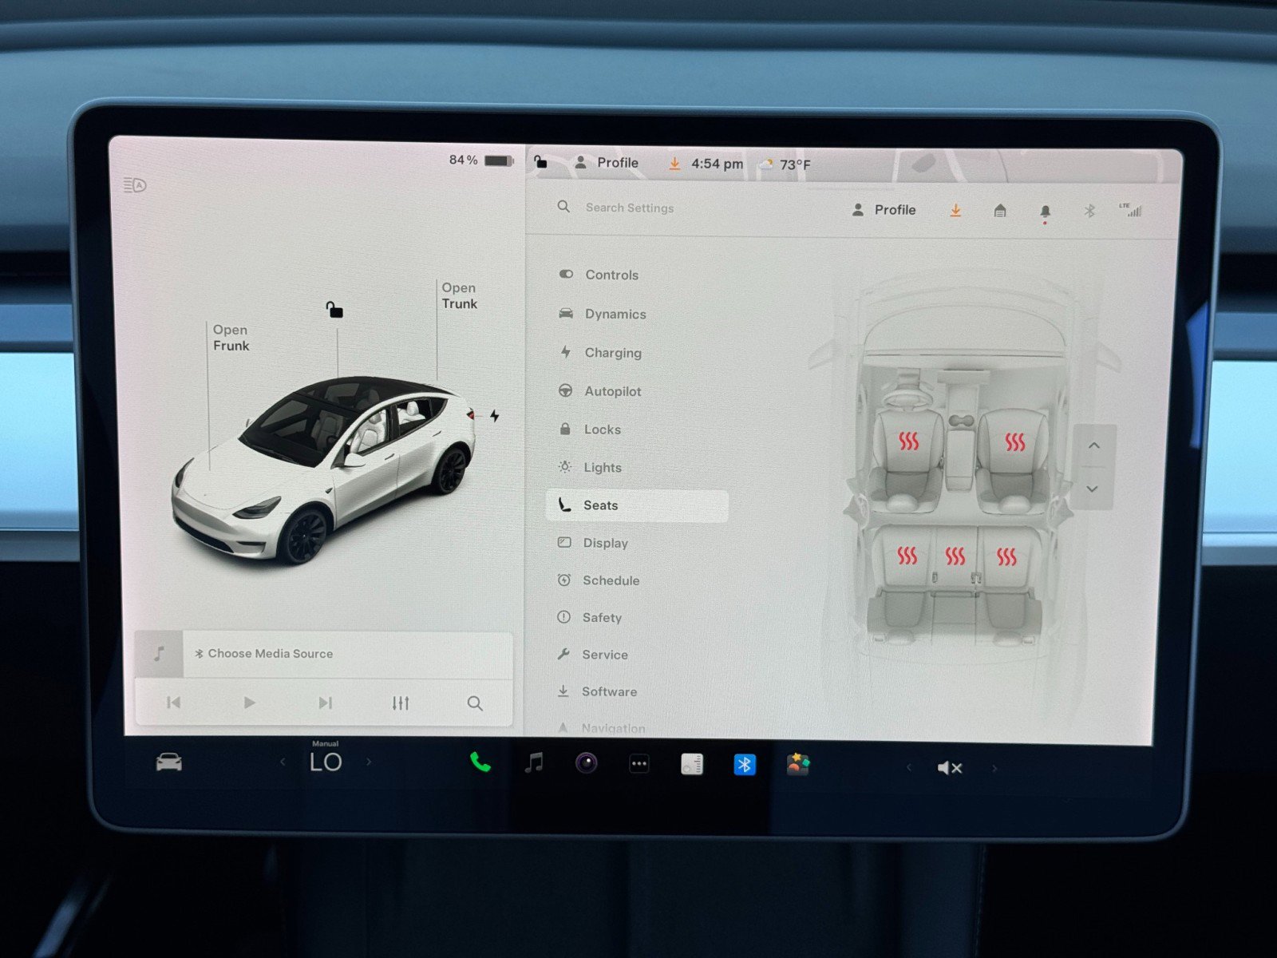Open Bluetooth settings from the launcher
1277x958 pixels.
tap(744, 764)
